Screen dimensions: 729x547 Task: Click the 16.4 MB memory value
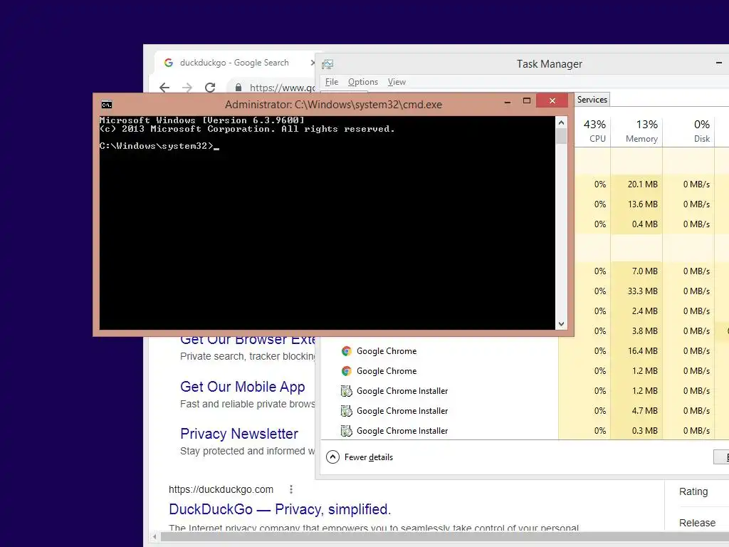point(643,351)
